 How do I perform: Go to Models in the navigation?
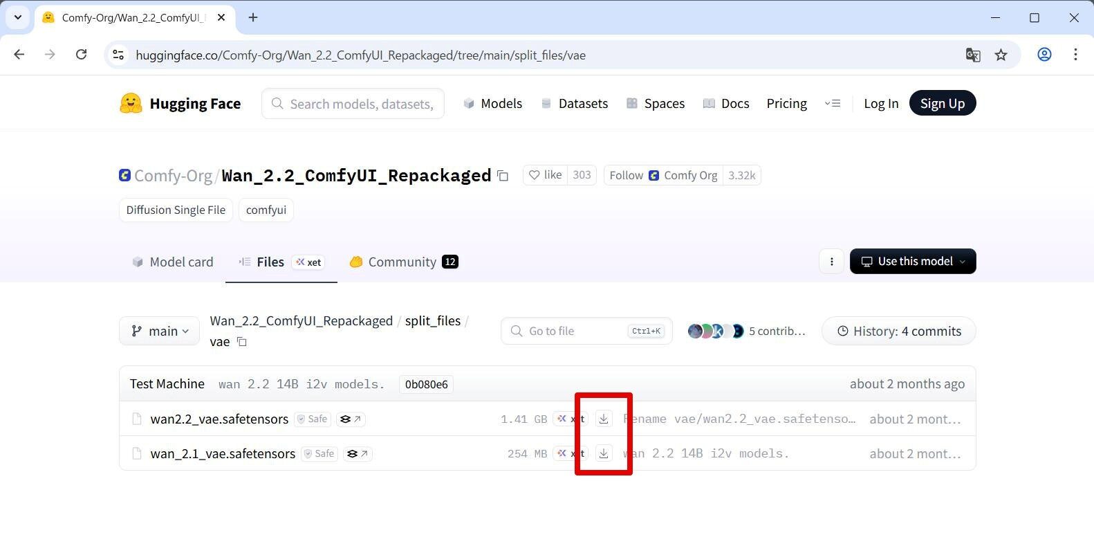pyautogui.click(x=492, y=103)
